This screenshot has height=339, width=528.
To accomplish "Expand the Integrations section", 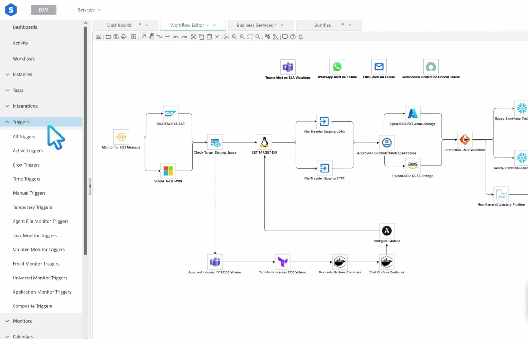I will coord(7,106).
